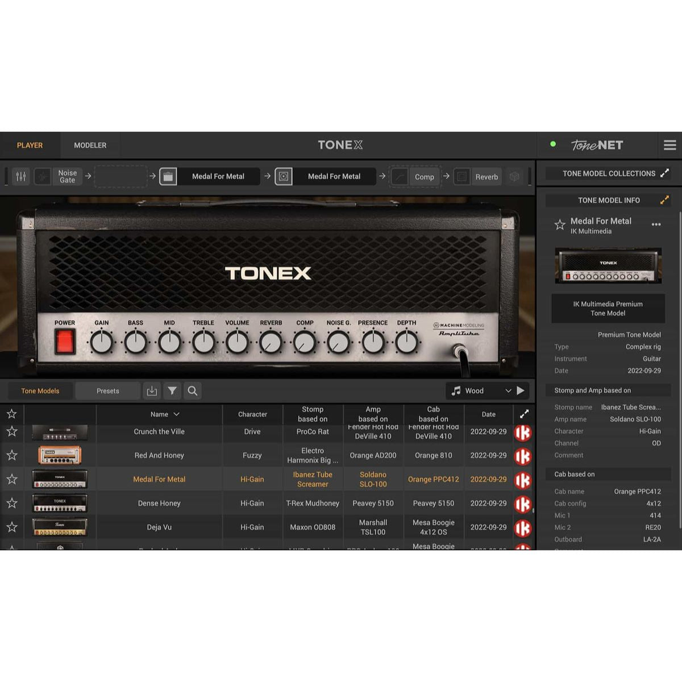Star the Crunch the Ville tone model
This screenshot has height=682, width=682.
[x=11, y=432]
